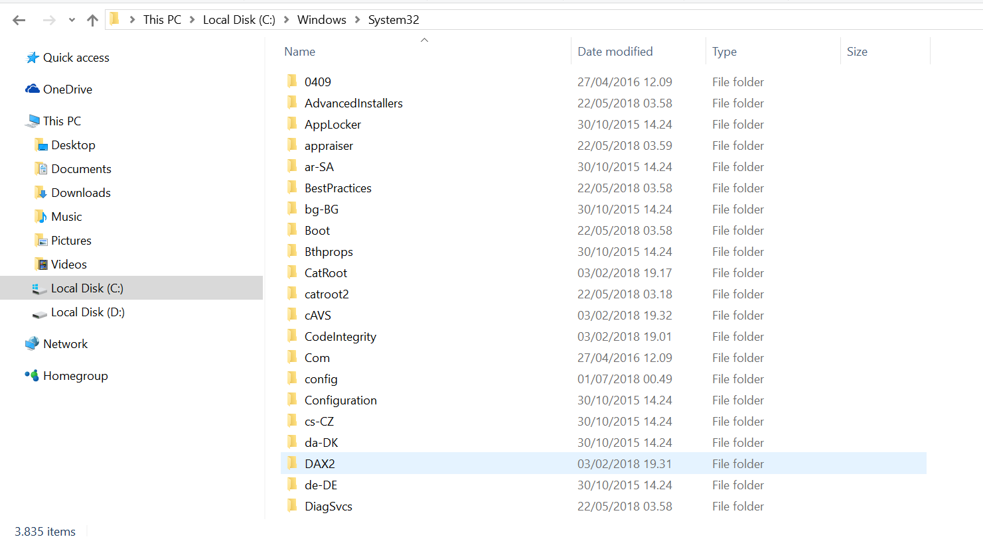Click the Downloads arrow folder icon
The image size is (983, 541).
coord(41,193)
